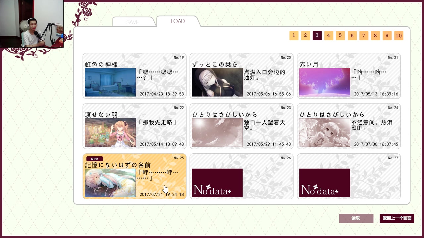
Task: Open pink tree thumbnail of save No. 21
Action: [325, 82]
